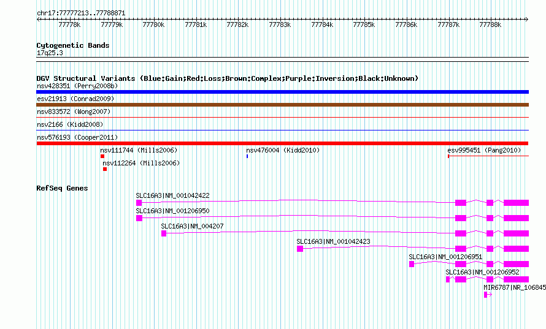Viewport: 546px width, 329px height.
Task: Open the nsv833572 (Wong2007) variant label
Action: [74, 112]
